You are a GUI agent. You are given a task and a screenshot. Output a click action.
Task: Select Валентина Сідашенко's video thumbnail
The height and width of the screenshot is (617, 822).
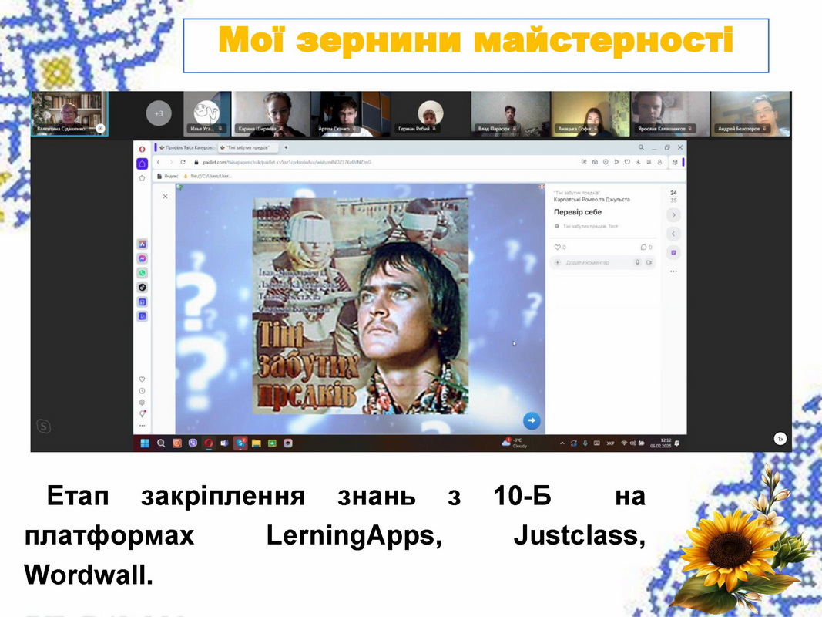click(69, 113)
